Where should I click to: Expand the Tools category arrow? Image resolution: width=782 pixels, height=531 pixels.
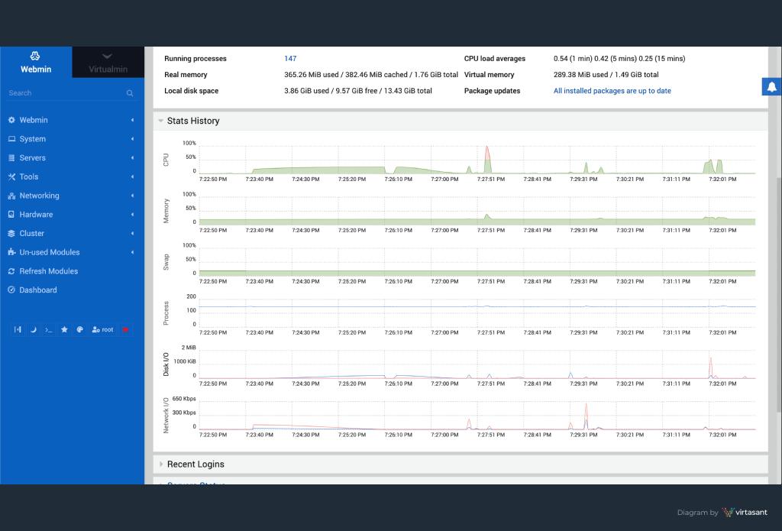point(132,176)
